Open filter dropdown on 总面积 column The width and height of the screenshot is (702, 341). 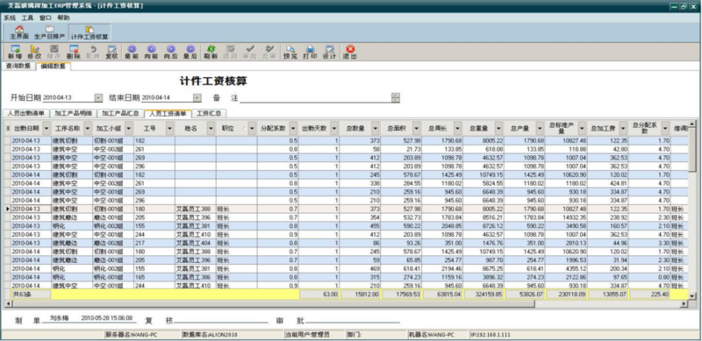(417, 129)
